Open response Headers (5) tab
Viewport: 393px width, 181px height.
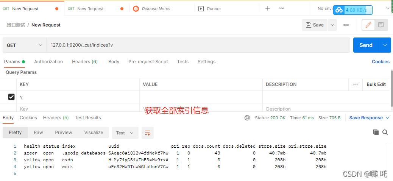pos(56,118)
